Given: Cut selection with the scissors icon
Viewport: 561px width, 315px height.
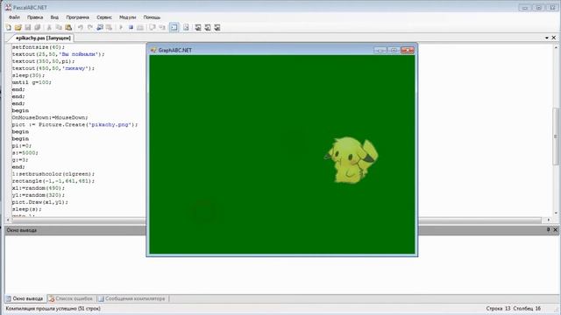Looking at the screenshot, I should [49, 27].
